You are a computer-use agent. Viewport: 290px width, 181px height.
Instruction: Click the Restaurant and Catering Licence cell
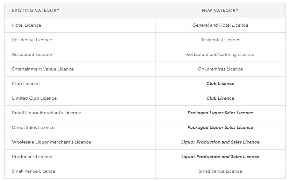pyautogui.click(x=220, y=54)
